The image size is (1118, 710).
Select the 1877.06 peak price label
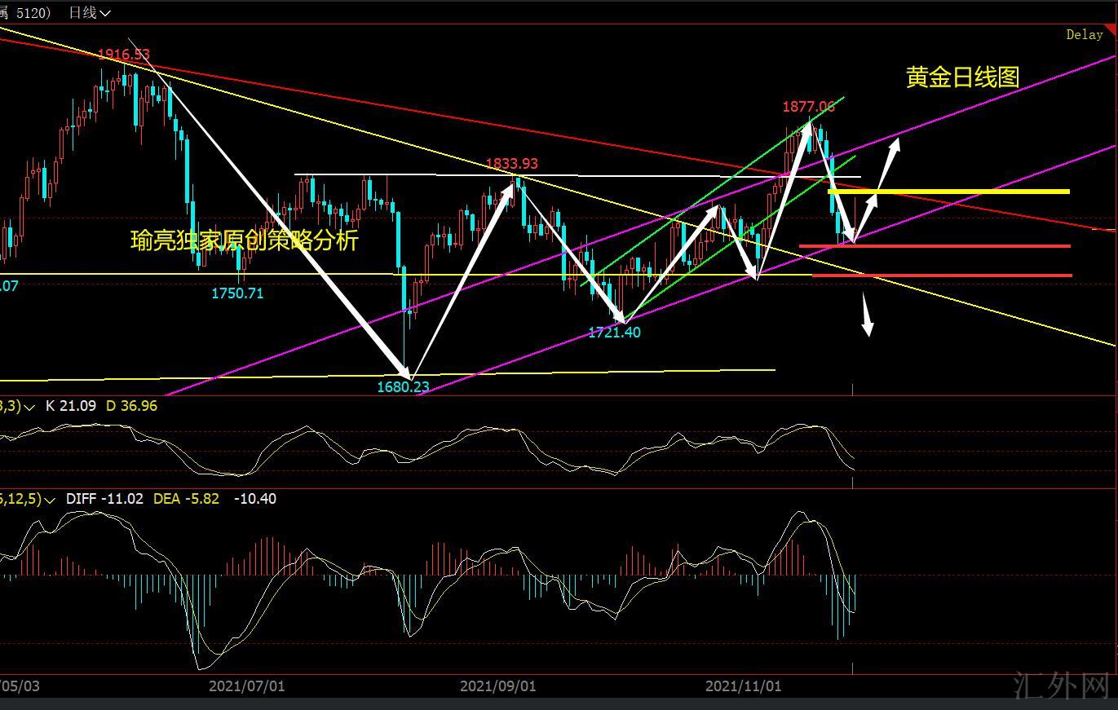808,106
